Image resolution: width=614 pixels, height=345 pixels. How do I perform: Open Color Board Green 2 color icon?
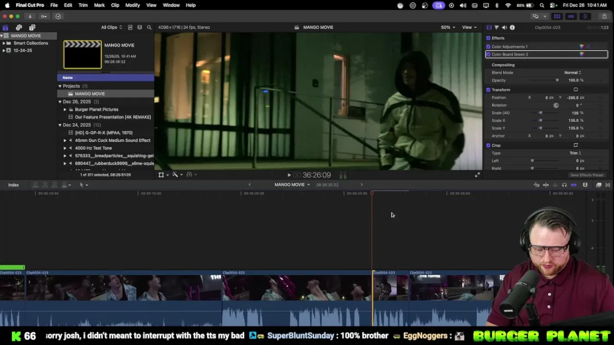tap(582, 54)
